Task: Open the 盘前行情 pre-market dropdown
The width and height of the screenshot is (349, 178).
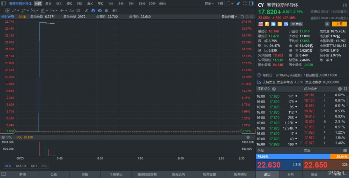Action: point(229,17)
